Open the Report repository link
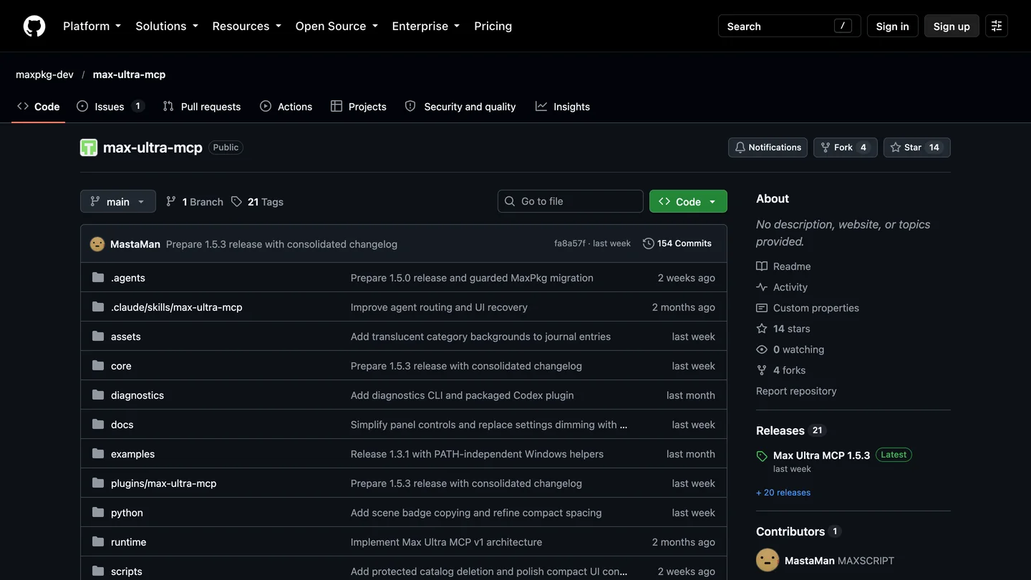This screenshot has width=1031, height=580. point(796,391)
